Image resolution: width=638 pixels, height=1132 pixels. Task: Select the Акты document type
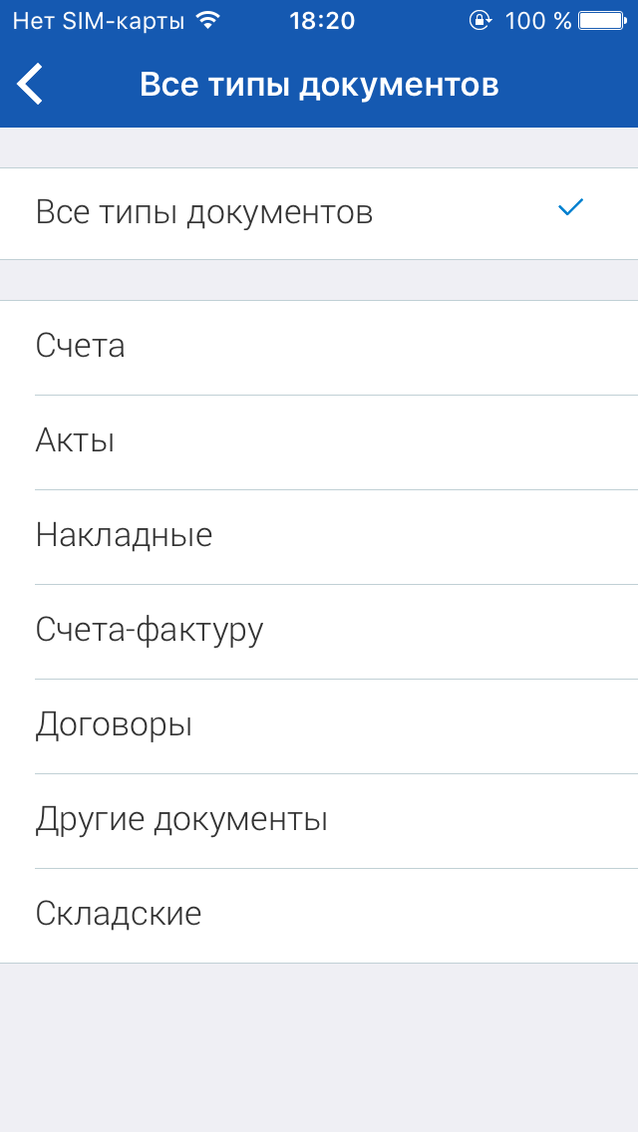tap(319, 441)
